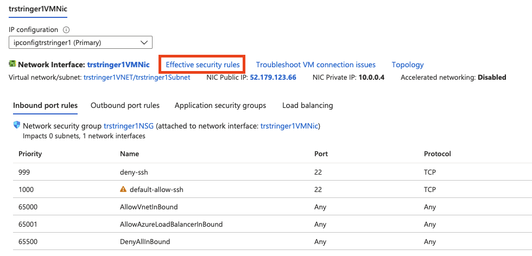Click Troubleshoot VM connection issues link
The height and width of the screenshot is (256, 532).
pos(315,65)
